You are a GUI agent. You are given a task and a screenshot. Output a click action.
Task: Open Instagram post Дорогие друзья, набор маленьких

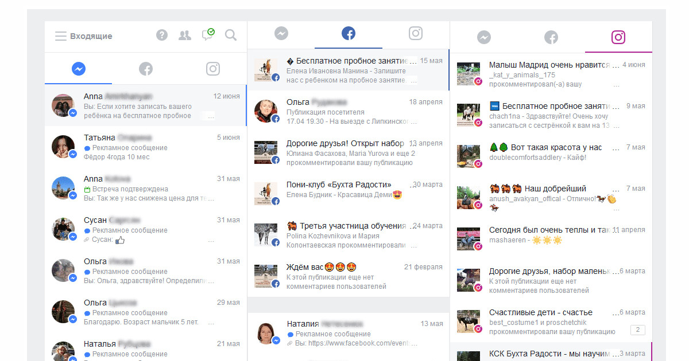[551, 281]
